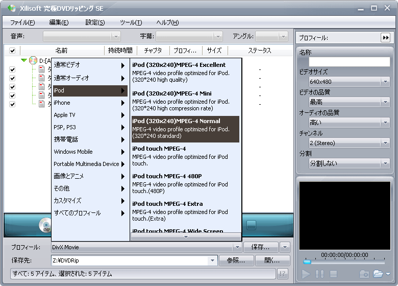This screenshot has height=286, width=398.
Task: Choose iPod touch MPEG-4 480P profile
Action: [x=185, y=184]
